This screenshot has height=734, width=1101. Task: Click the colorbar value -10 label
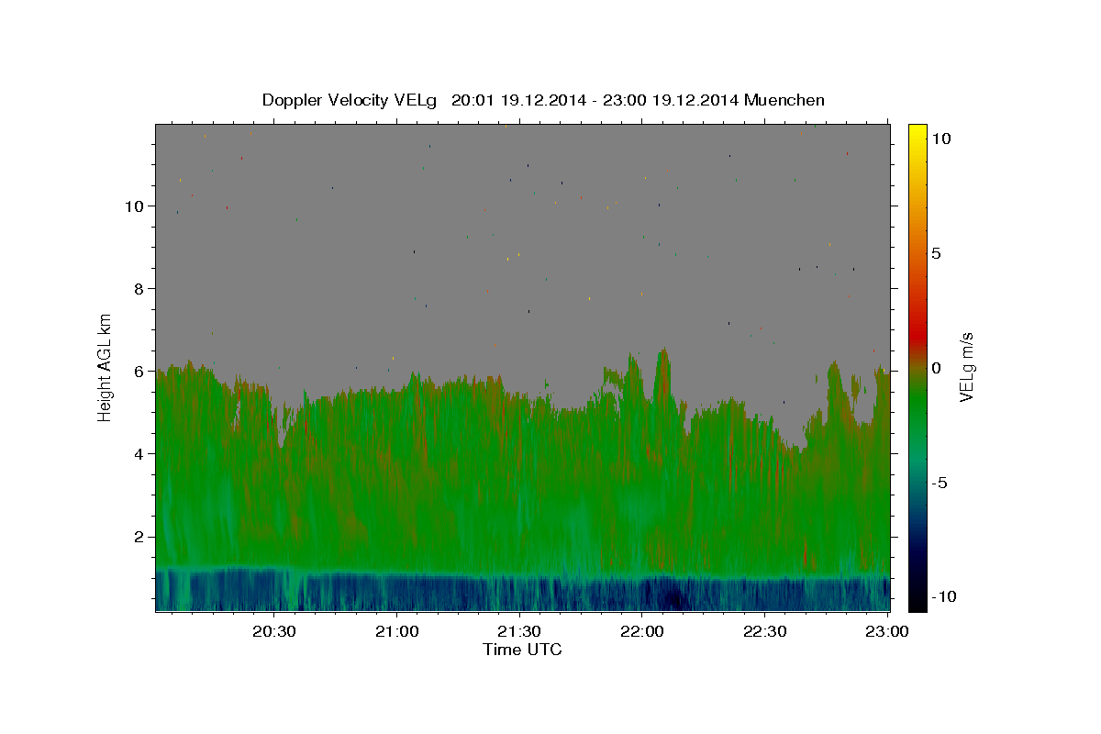click(x=944, y=596)
